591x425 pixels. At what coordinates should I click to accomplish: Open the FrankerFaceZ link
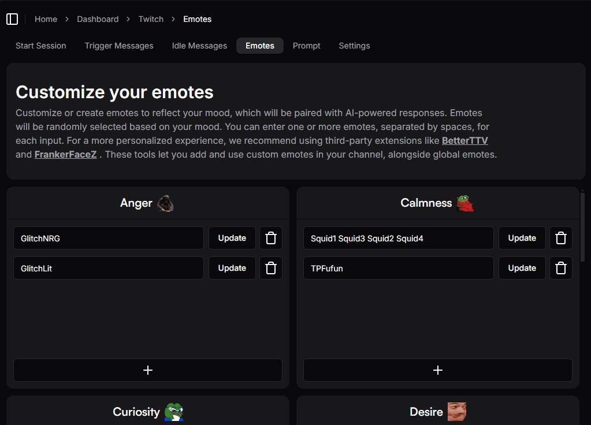tap(66, 155)
